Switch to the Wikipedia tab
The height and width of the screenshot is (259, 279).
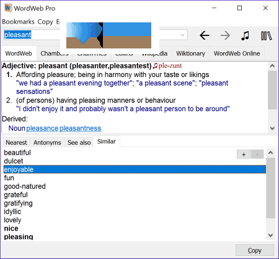[x=154, y=53]
